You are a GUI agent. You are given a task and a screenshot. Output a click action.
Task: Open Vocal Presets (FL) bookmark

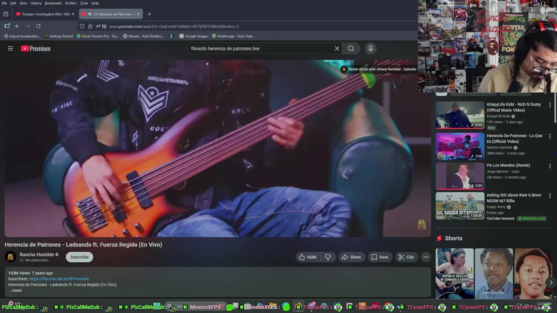click(97, 36)
